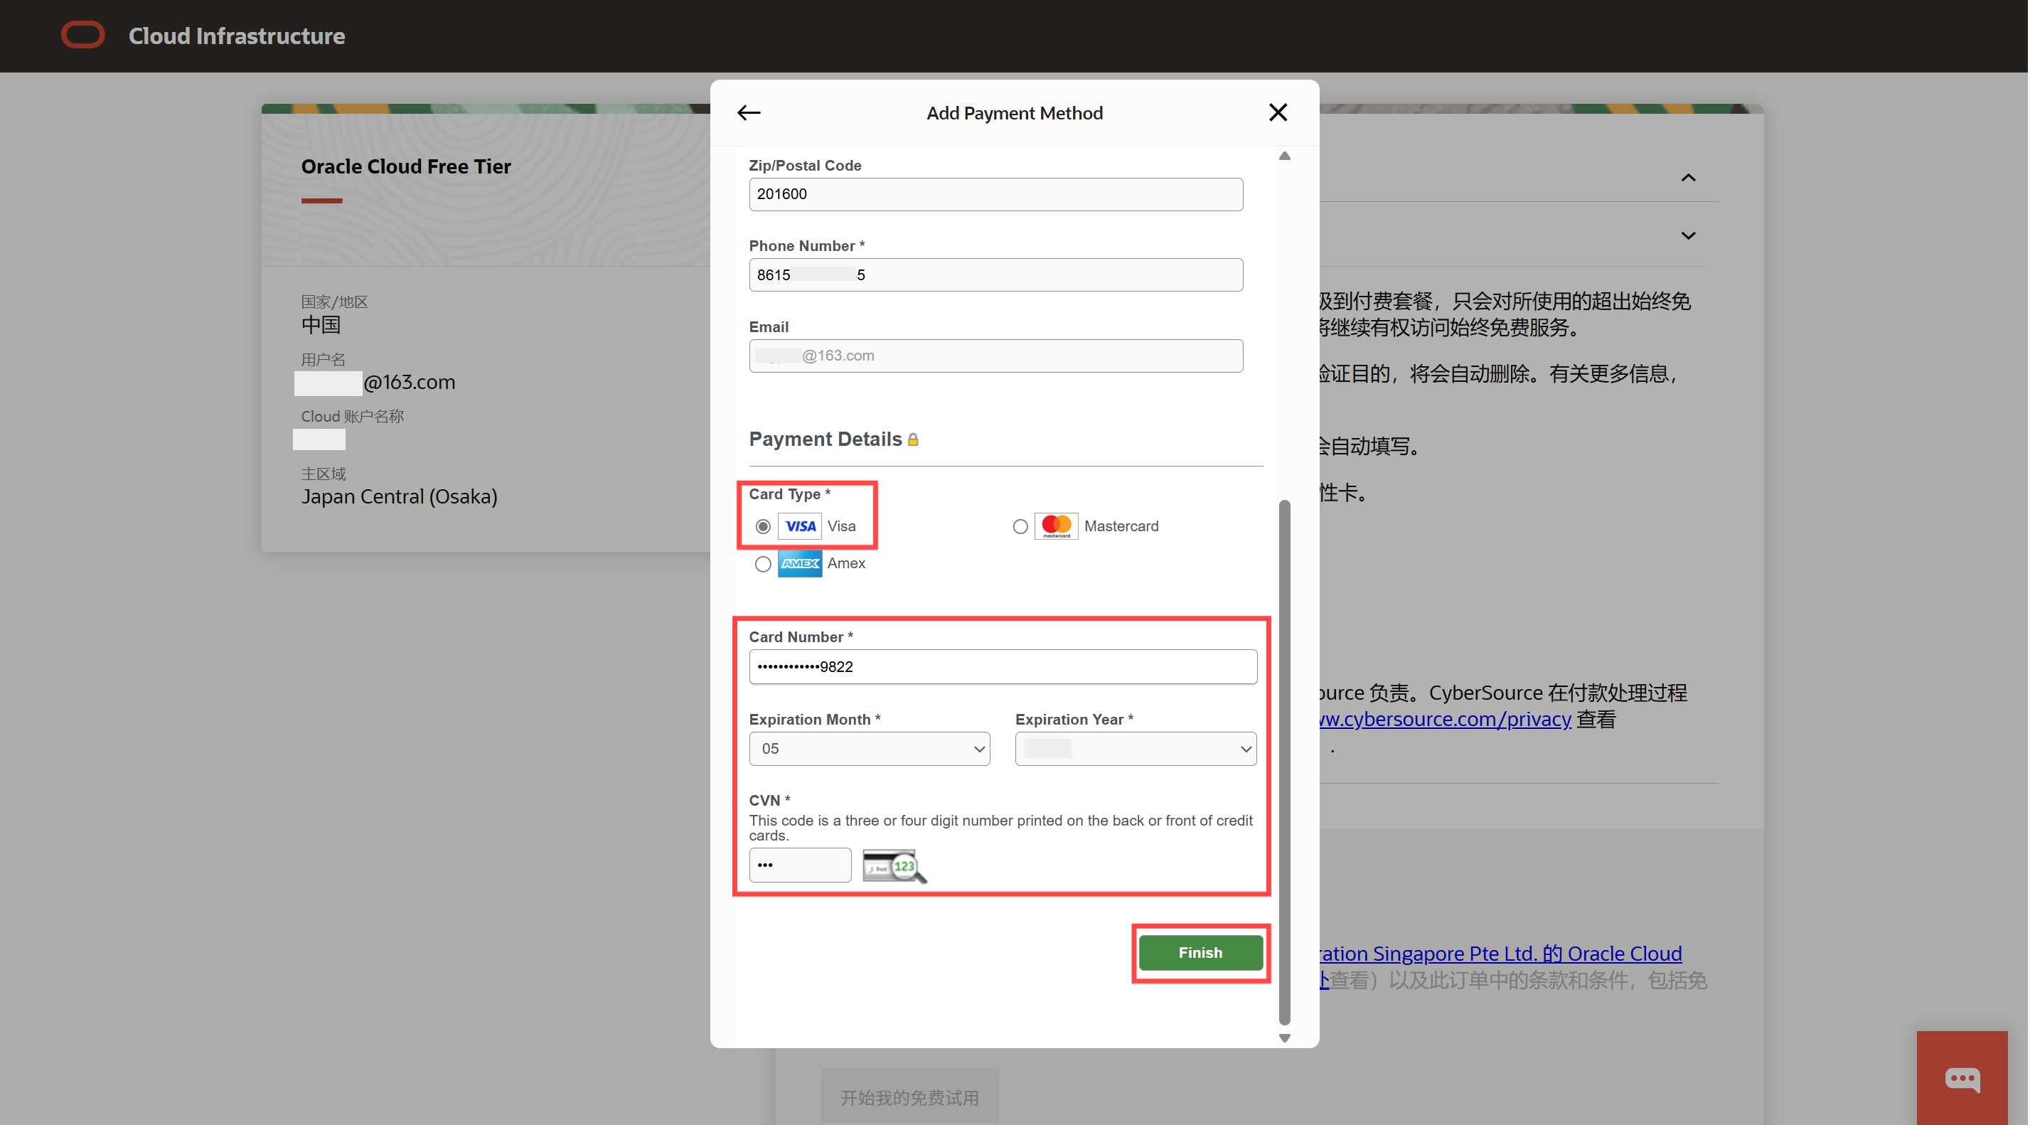
Task: Select Visa card type radio button
Action: [762, 526]
